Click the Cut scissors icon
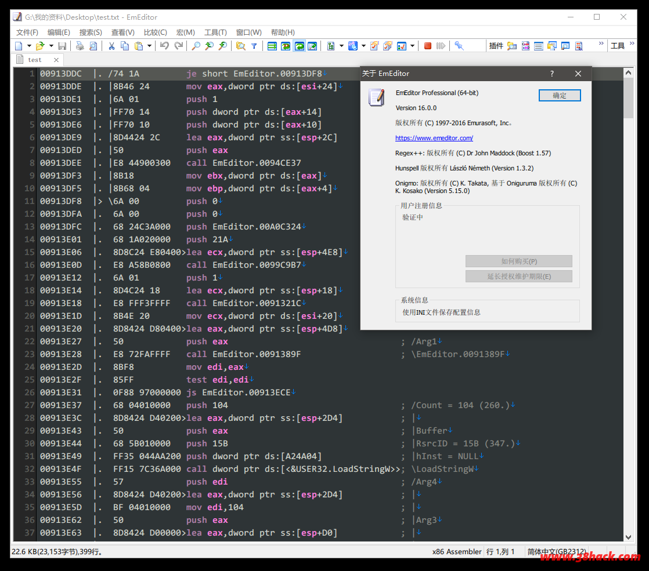This screenshot has width=649, height=571. (x=111, y=46)
